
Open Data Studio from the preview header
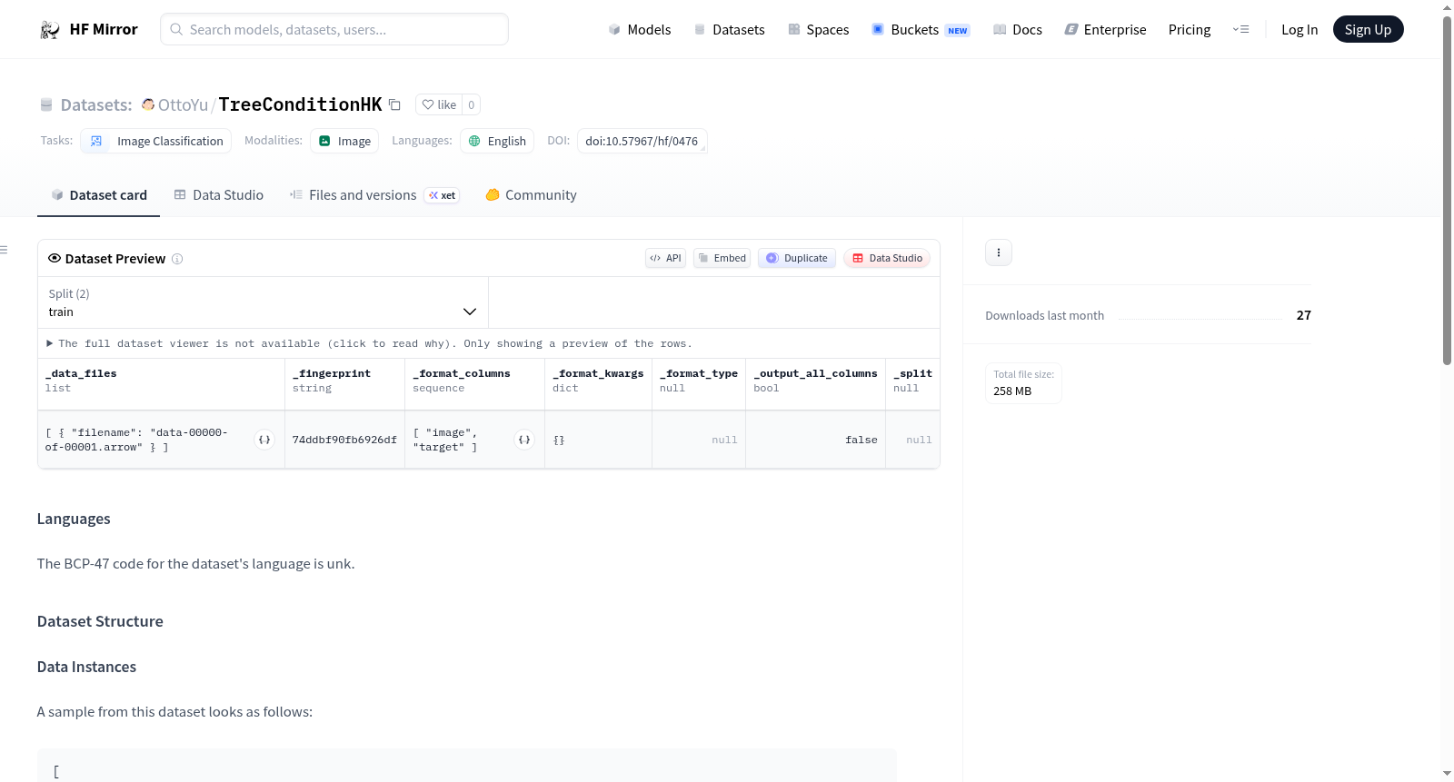887,259
